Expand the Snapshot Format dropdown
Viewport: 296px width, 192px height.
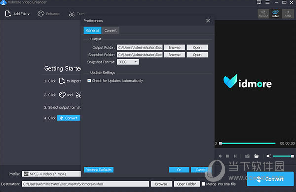pyautogui.click(x=128, y=62)
